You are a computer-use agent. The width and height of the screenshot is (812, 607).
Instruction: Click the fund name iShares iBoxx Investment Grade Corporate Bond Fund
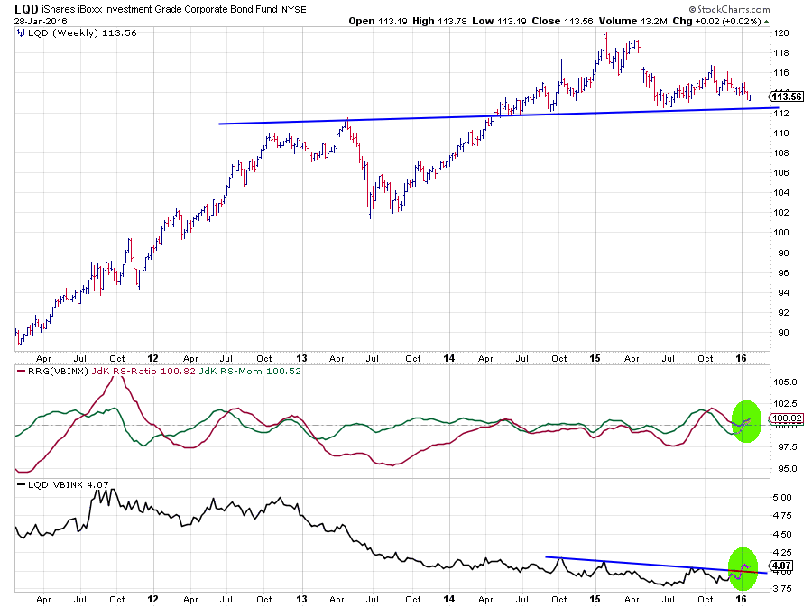click(160, 9)
